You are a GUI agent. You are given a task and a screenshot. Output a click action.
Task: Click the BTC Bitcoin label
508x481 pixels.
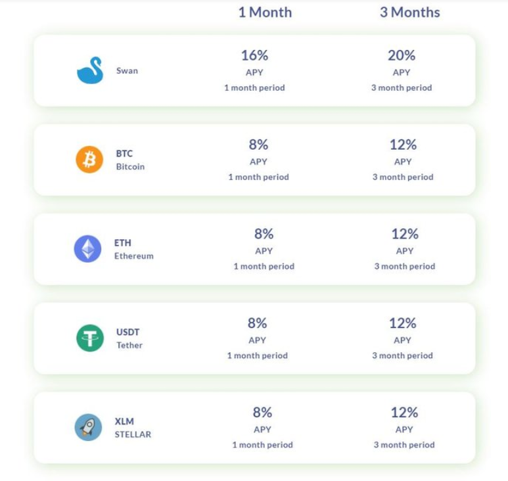(129, 160)
